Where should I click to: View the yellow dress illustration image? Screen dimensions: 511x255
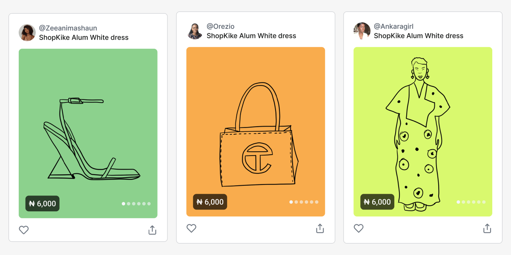423,132
